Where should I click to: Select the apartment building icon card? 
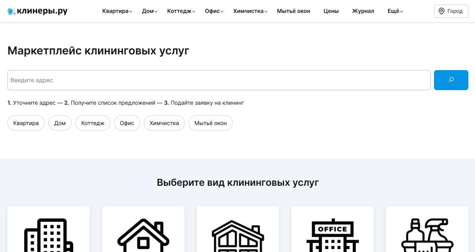click(x=48, y=229)
